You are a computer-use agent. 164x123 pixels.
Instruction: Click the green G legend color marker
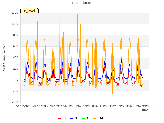pos(84,118)
